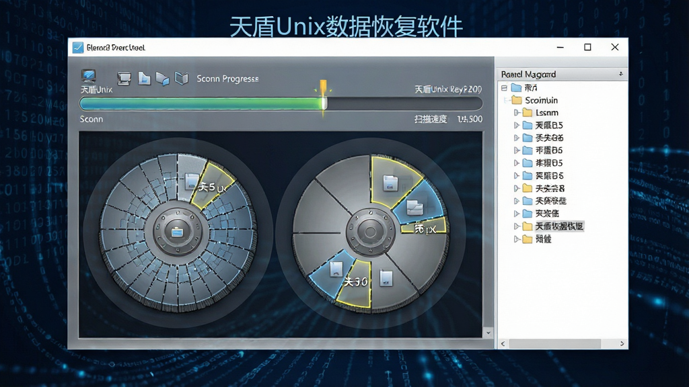Click the left arrow of the tree panel scrollbar

(x=503, y=343)
